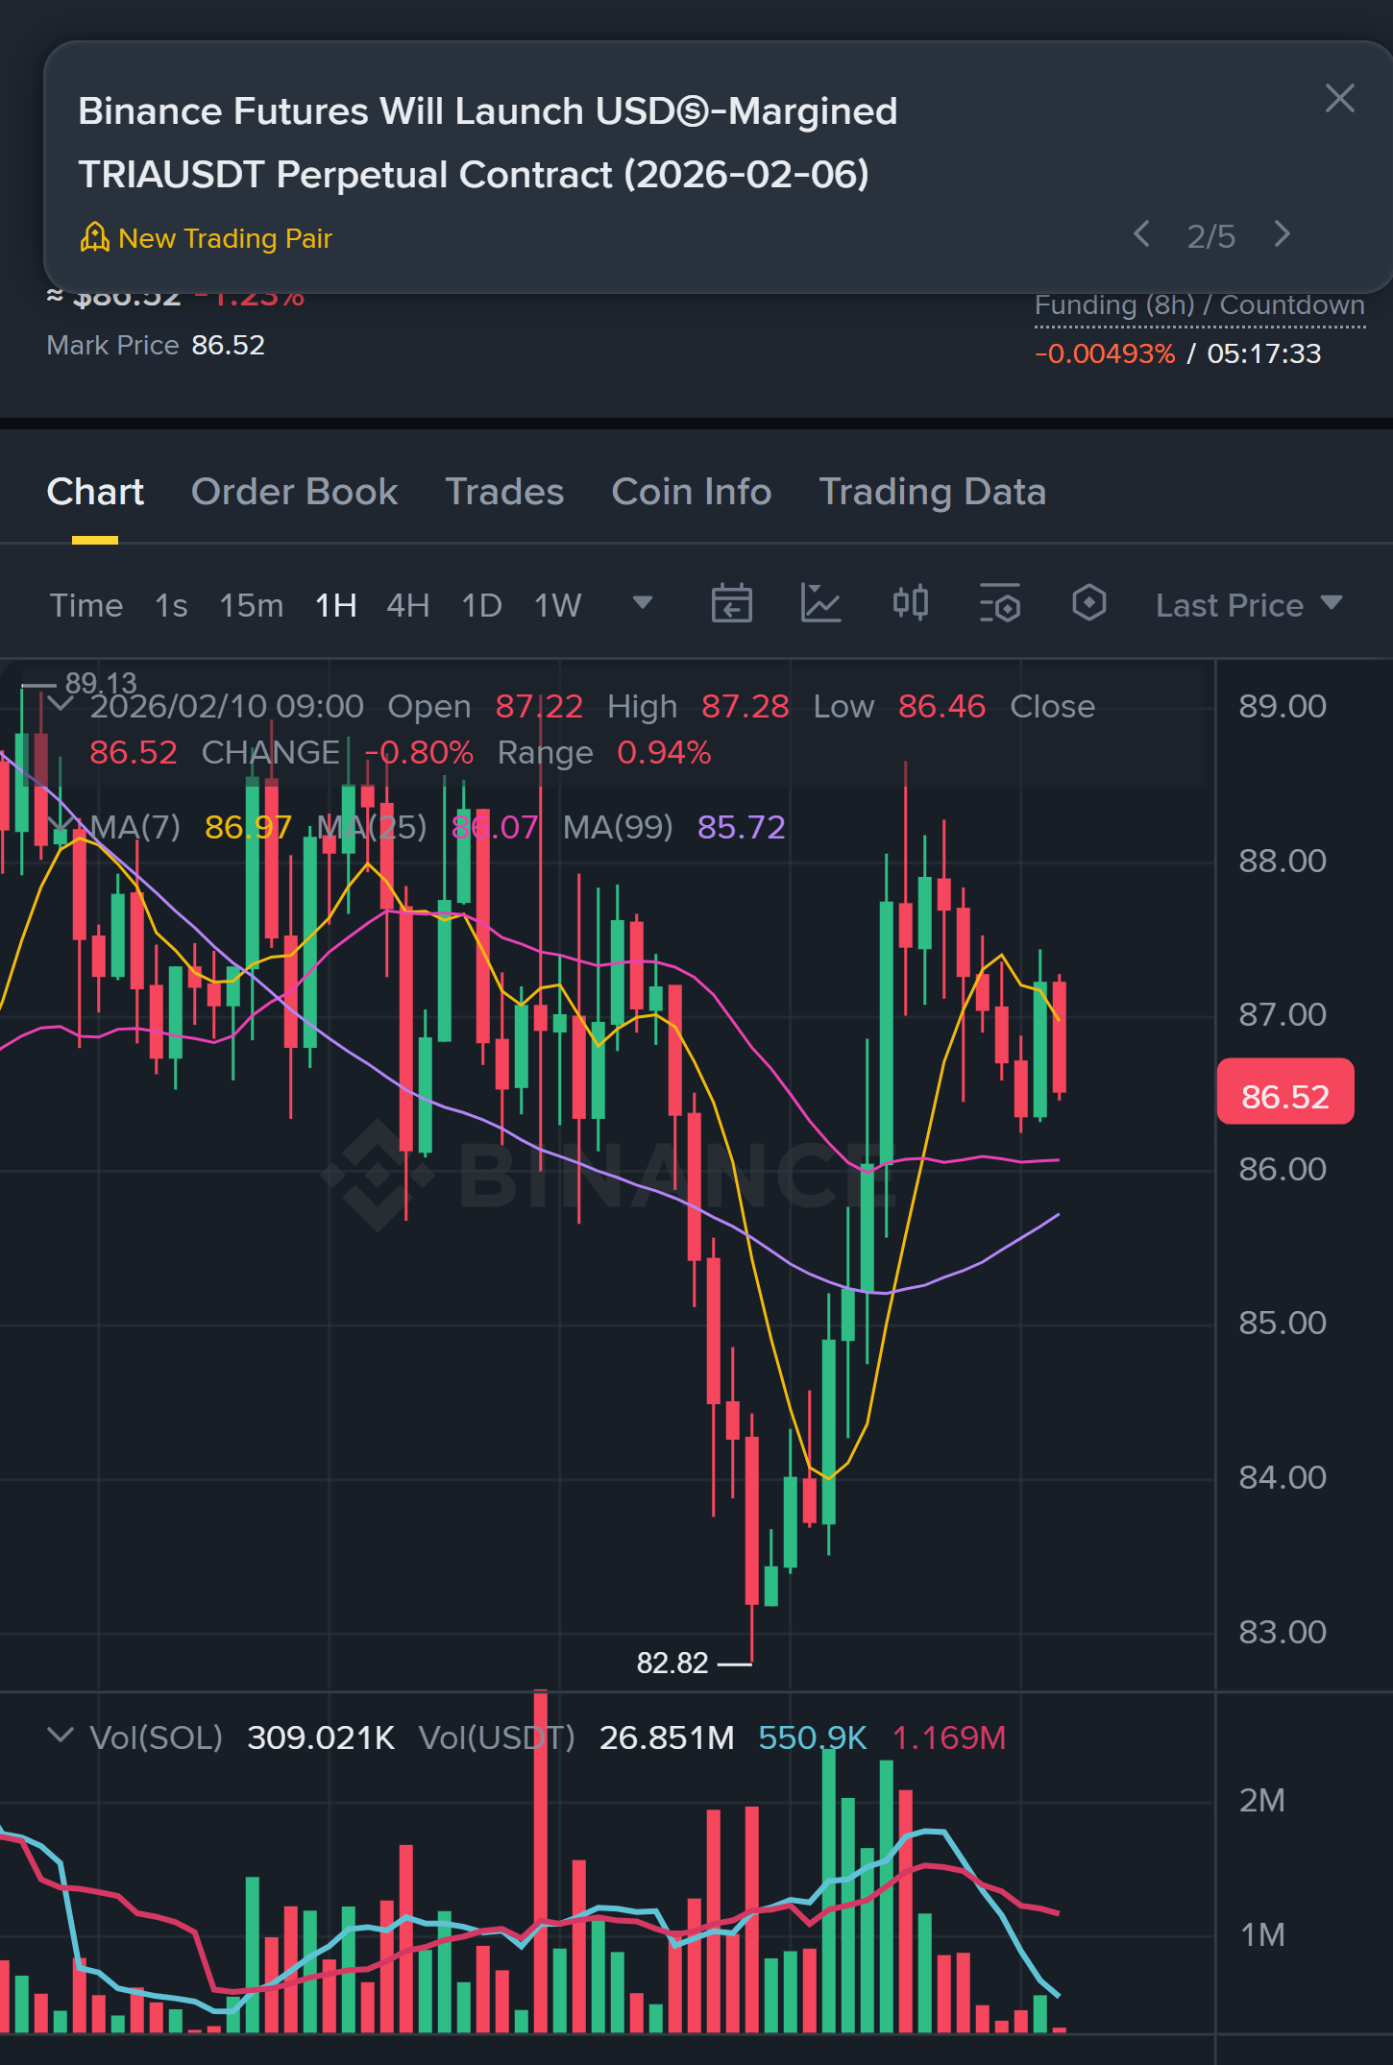This screenshot has height=2065, width=1393.
Task: Switch to the Order Book tab
Action: [x=294, y=492]
